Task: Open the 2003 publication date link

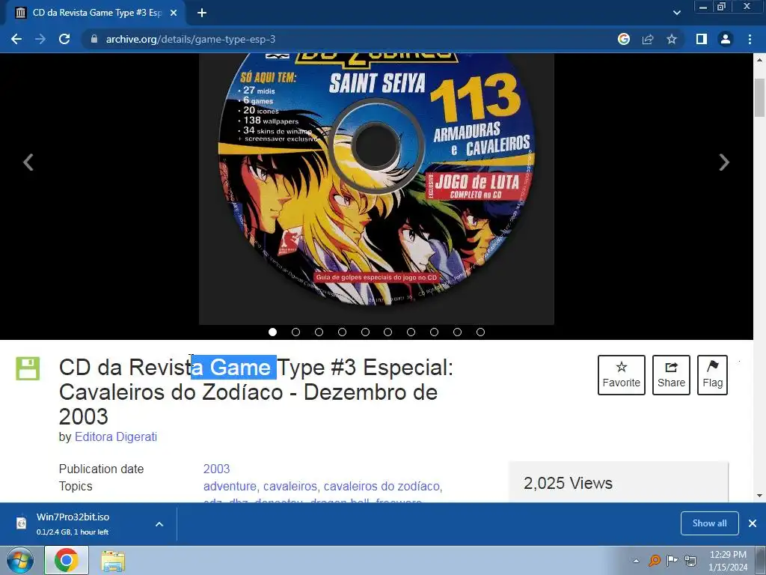Action: click(216, 469)
